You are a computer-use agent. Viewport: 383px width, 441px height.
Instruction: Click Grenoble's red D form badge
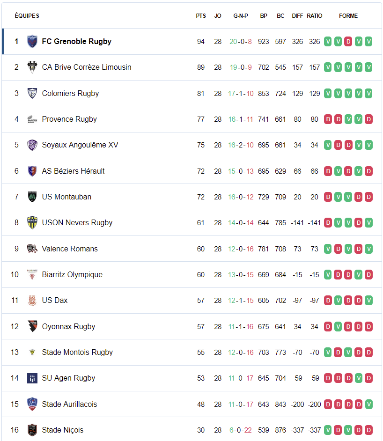coord(348,42)
